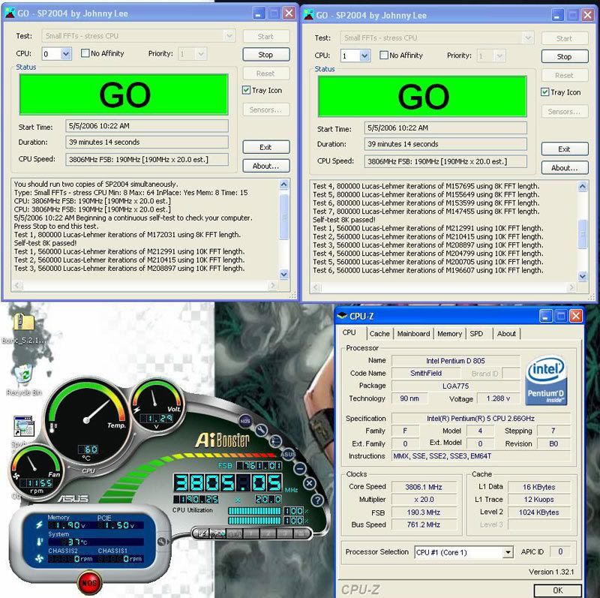This screenshot has height=598, width=600.
Task: Click the blue NOS round icon in AI Booster
Action: (x=245, y=421)
